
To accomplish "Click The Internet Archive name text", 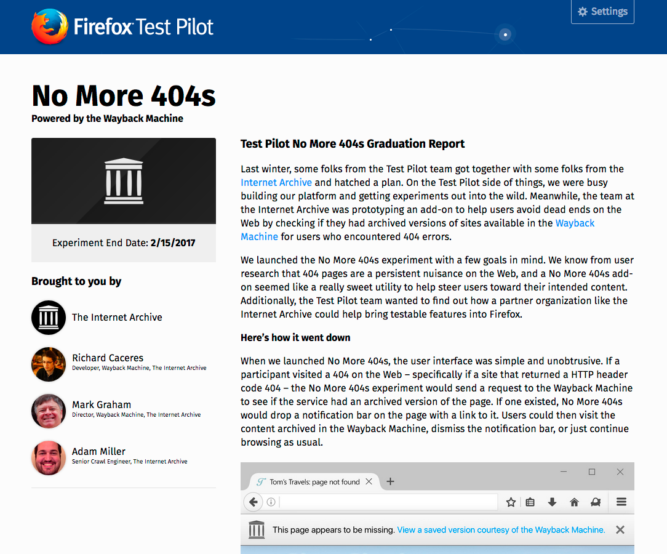I will click(x=117, y=318).
